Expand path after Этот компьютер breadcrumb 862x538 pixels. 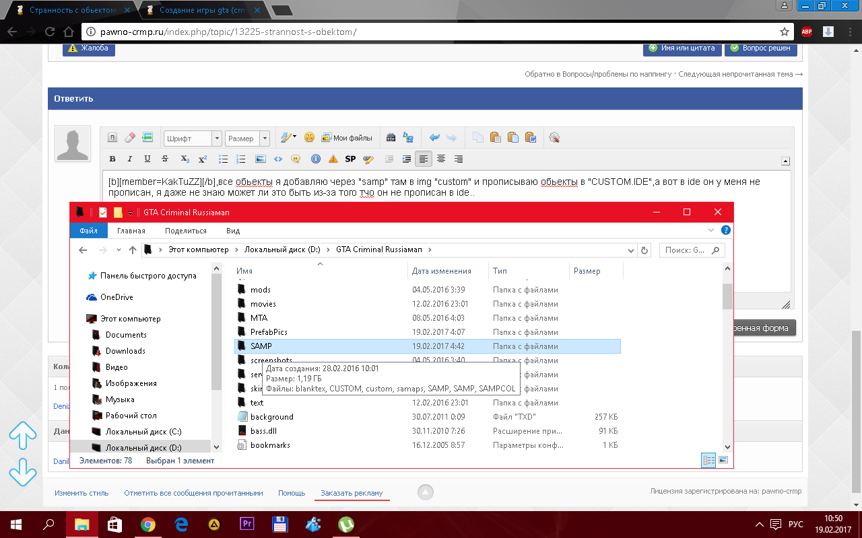pos(236,249)
